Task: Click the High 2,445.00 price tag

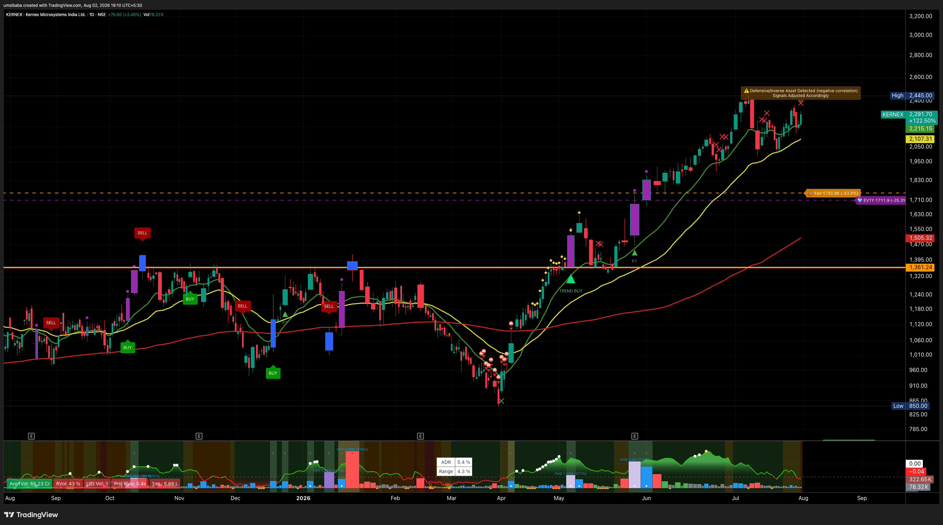Action: click(912, 95)
